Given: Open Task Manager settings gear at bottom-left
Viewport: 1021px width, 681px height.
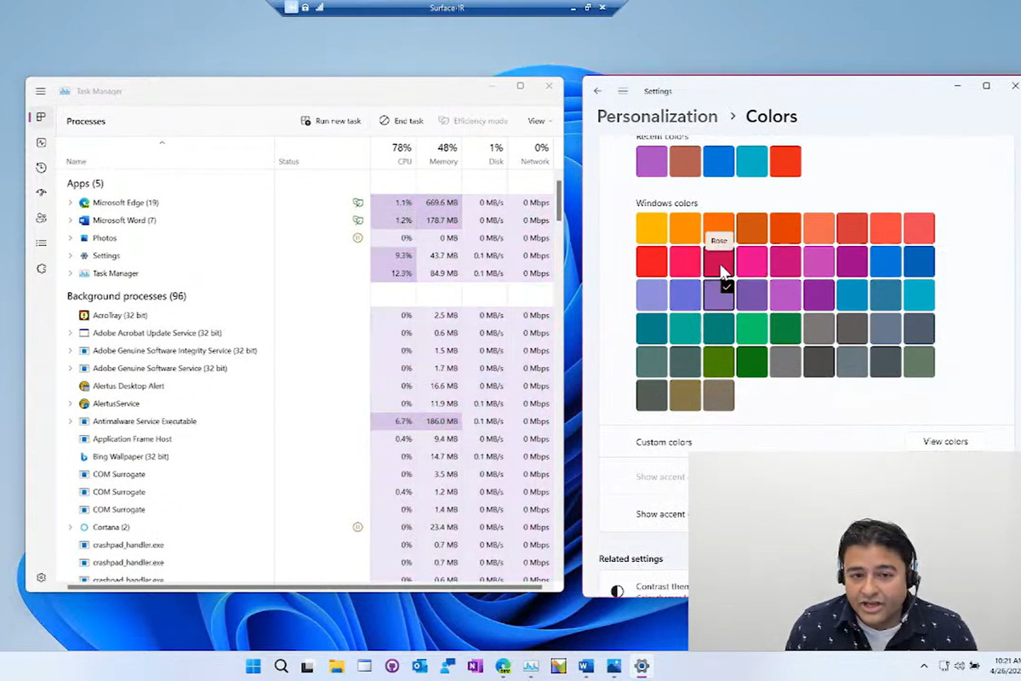Looking at the screenshot, I should (41, 577).
